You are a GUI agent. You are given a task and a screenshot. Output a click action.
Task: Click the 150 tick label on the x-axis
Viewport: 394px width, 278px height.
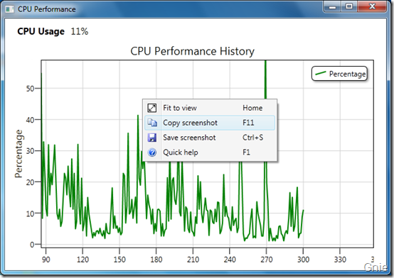coord(119,260)
